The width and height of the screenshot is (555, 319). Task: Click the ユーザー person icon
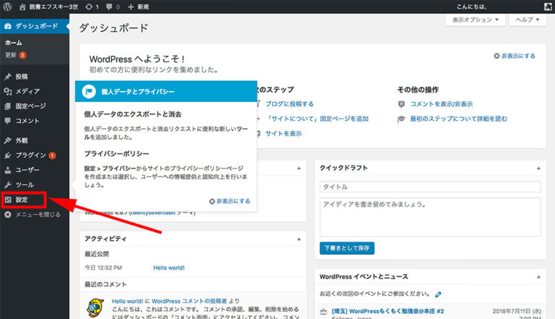point(8,170)
